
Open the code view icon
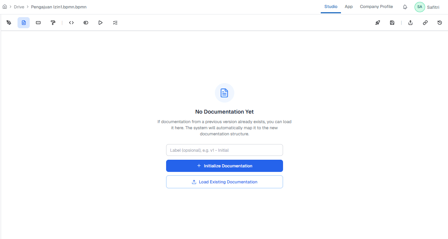point(71,22)
